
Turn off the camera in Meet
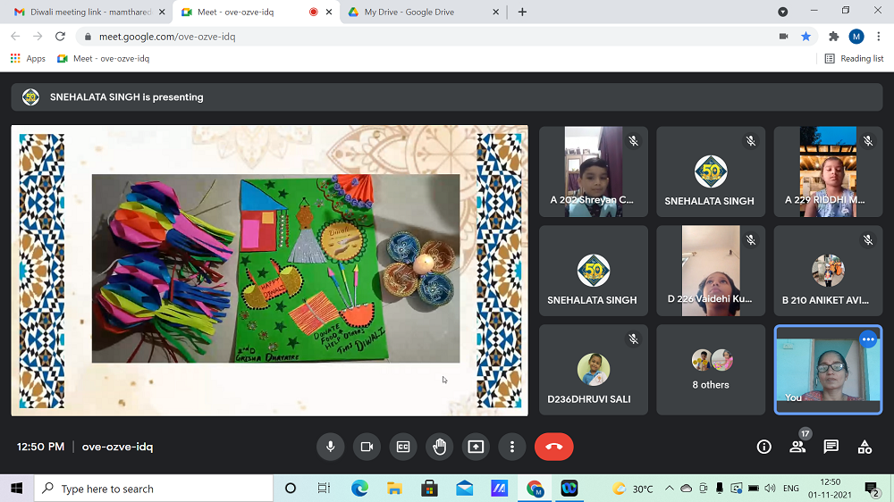click(367, 447)
